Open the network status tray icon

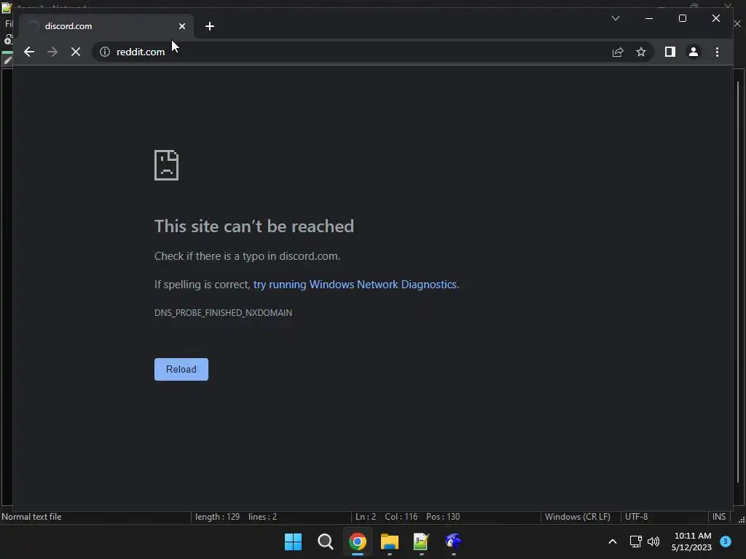pos(635,542)
